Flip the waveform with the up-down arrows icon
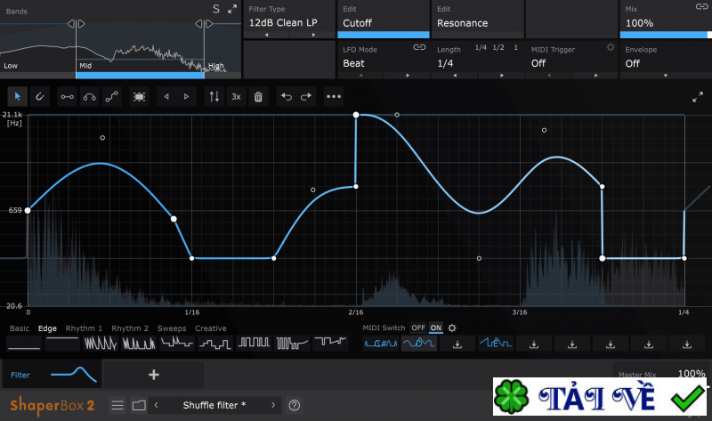The width and height of the screenshot is (712, 421). point(213,96)
